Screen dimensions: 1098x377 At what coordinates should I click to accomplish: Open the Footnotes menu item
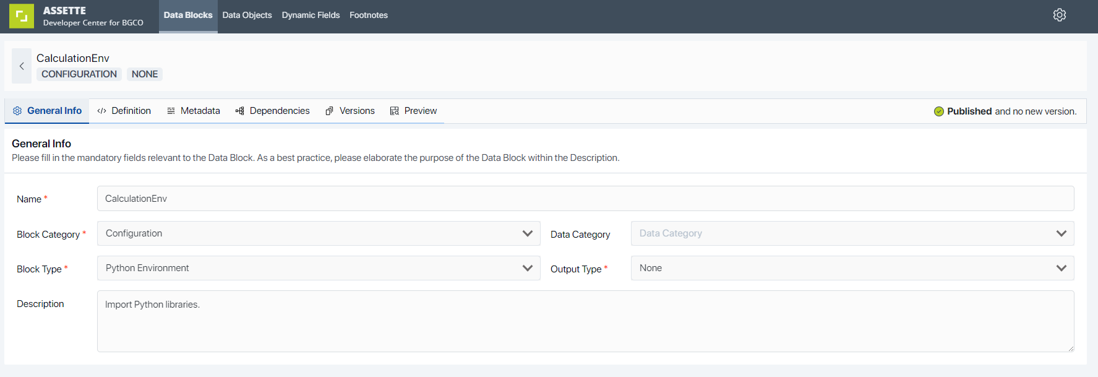369,15
